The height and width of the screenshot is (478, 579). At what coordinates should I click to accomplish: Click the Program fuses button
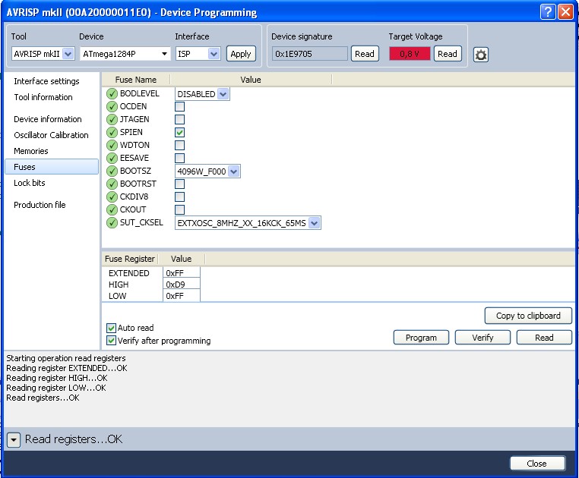tap(421, 338)
